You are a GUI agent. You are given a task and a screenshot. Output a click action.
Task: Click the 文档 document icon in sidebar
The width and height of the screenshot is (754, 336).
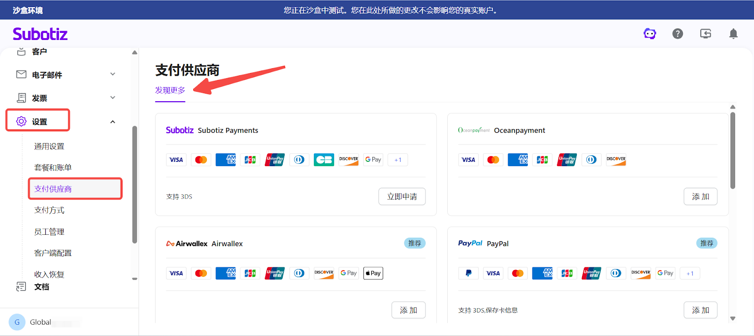(x=21, y=287)
